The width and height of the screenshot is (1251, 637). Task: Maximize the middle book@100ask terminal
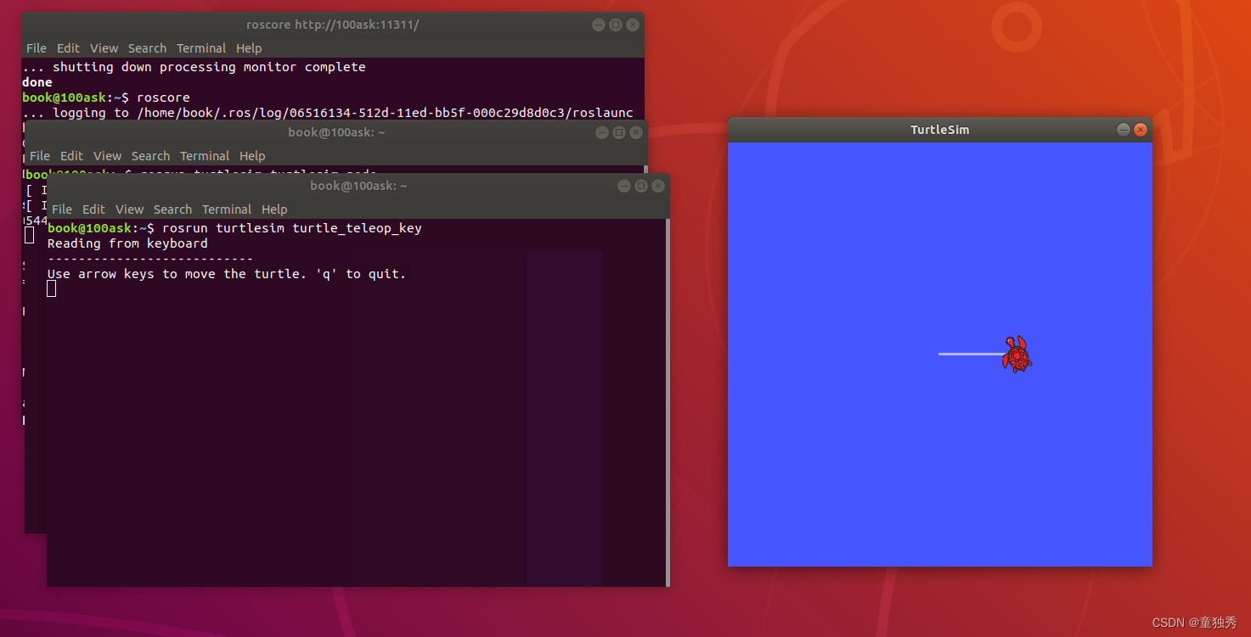(619, 132)
